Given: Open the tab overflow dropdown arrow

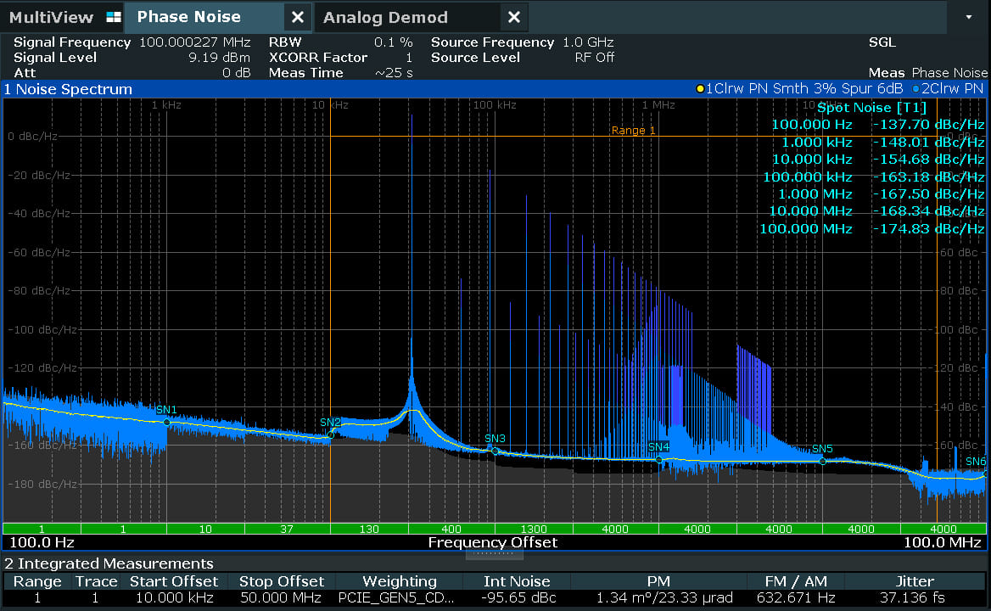Looking at the screenshot, I should (x=969, y=17).
